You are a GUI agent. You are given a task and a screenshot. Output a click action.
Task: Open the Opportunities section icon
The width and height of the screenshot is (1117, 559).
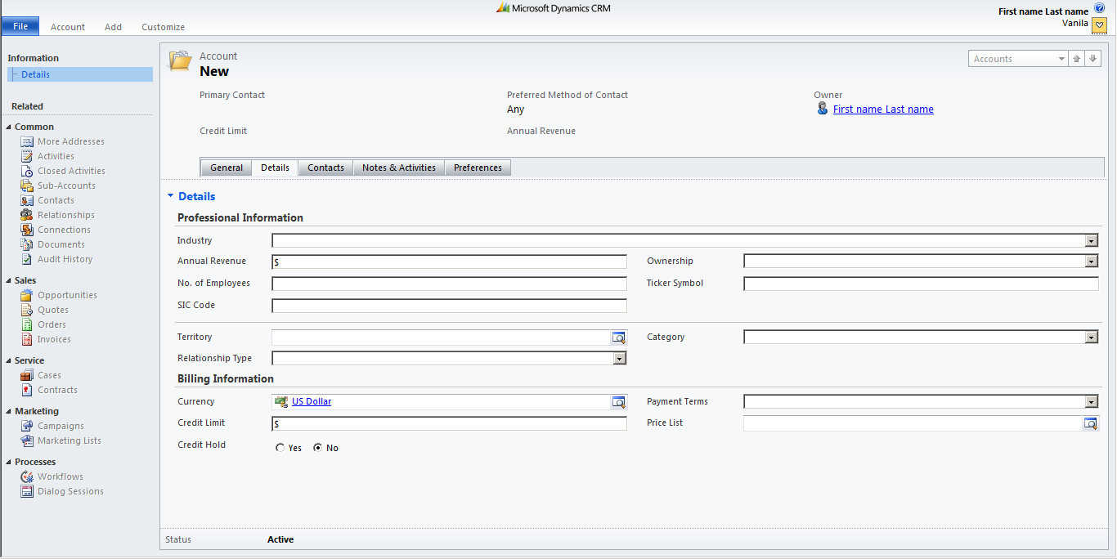(x=25, y=295)
